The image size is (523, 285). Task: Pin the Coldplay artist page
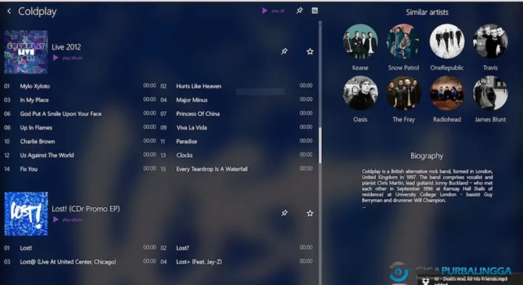[299, 11]
